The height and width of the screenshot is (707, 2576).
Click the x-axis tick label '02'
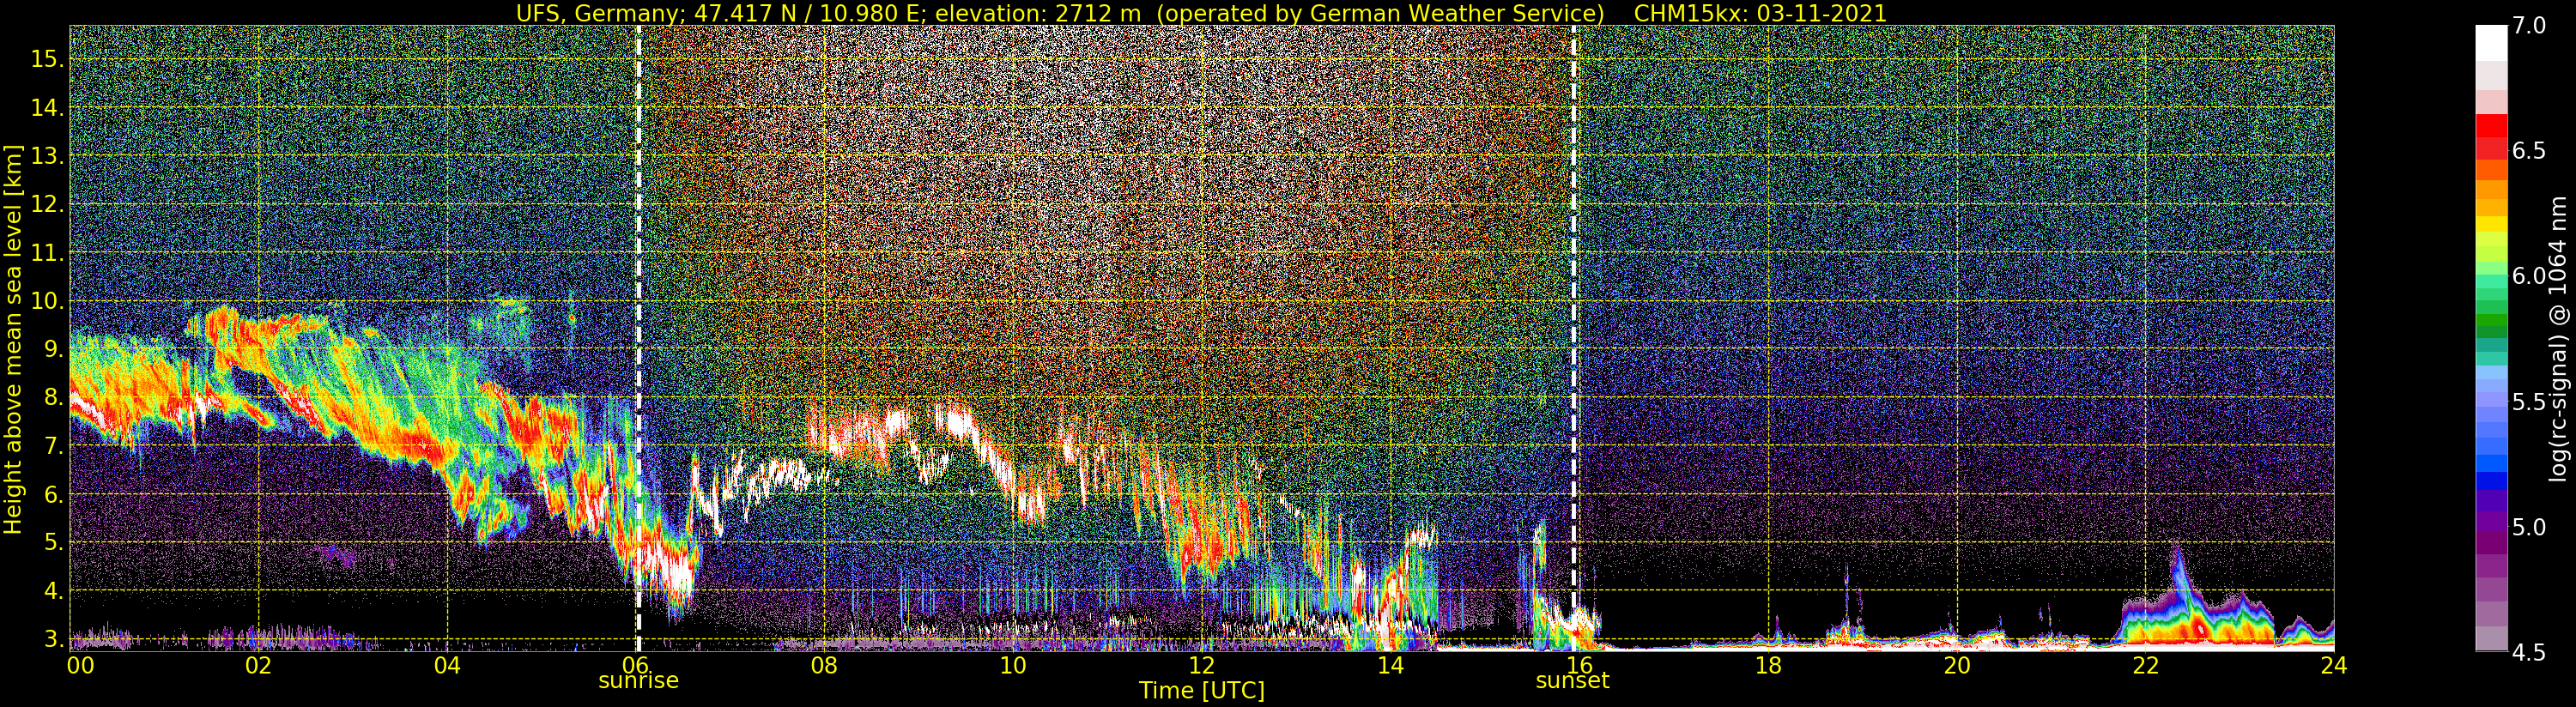pos(258,665)
